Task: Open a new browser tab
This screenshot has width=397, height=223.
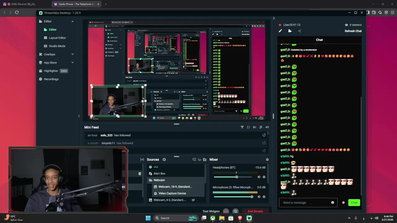Action: click(x=106, y=4)
